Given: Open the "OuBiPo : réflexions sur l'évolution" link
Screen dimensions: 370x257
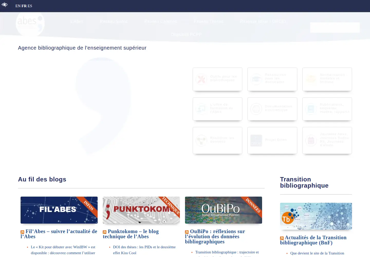Looking at the screenshot, I should pyautogui.click(x=215, y=236).
